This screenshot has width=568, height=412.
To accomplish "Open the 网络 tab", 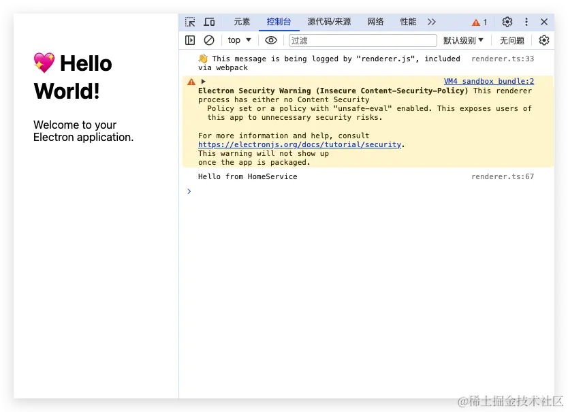I will (375, 22).
